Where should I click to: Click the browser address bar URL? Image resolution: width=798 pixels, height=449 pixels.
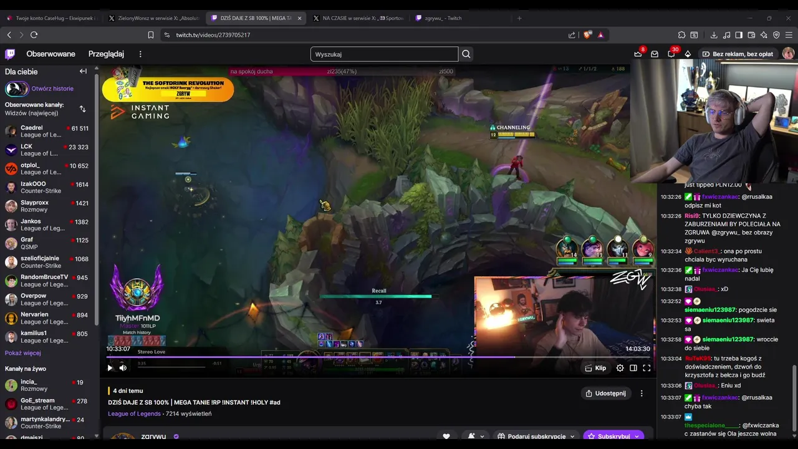pos(213,35)
